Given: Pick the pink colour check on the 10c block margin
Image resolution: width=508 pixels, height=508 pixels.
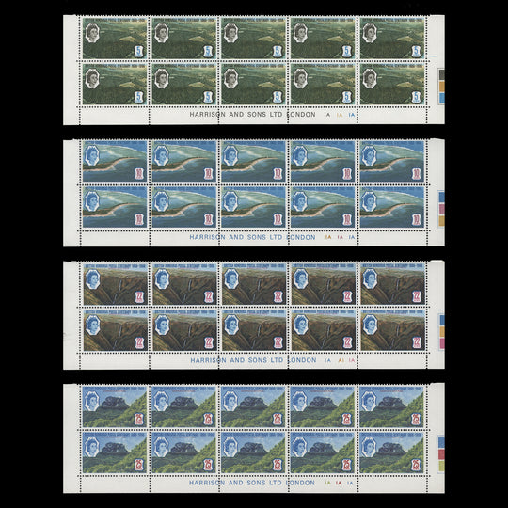Looking at the screenshot, I should click(441, 209).
